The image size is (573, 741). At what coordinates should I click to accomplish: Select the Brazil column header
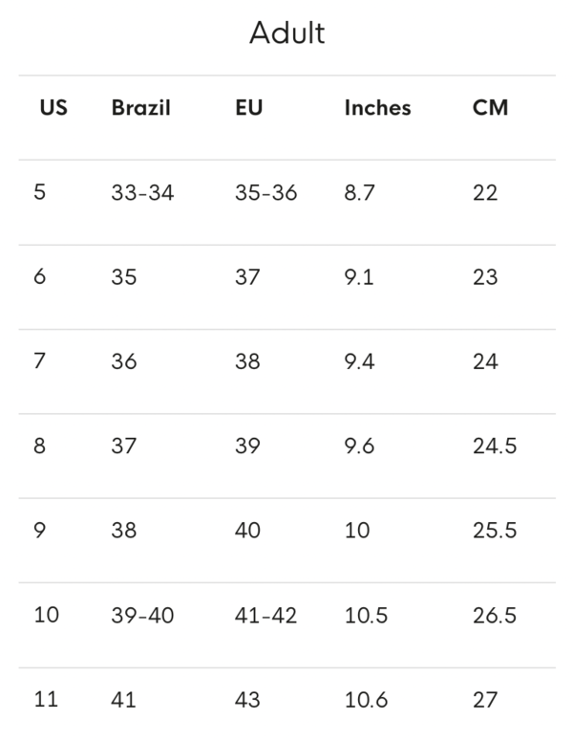point(140,108)
